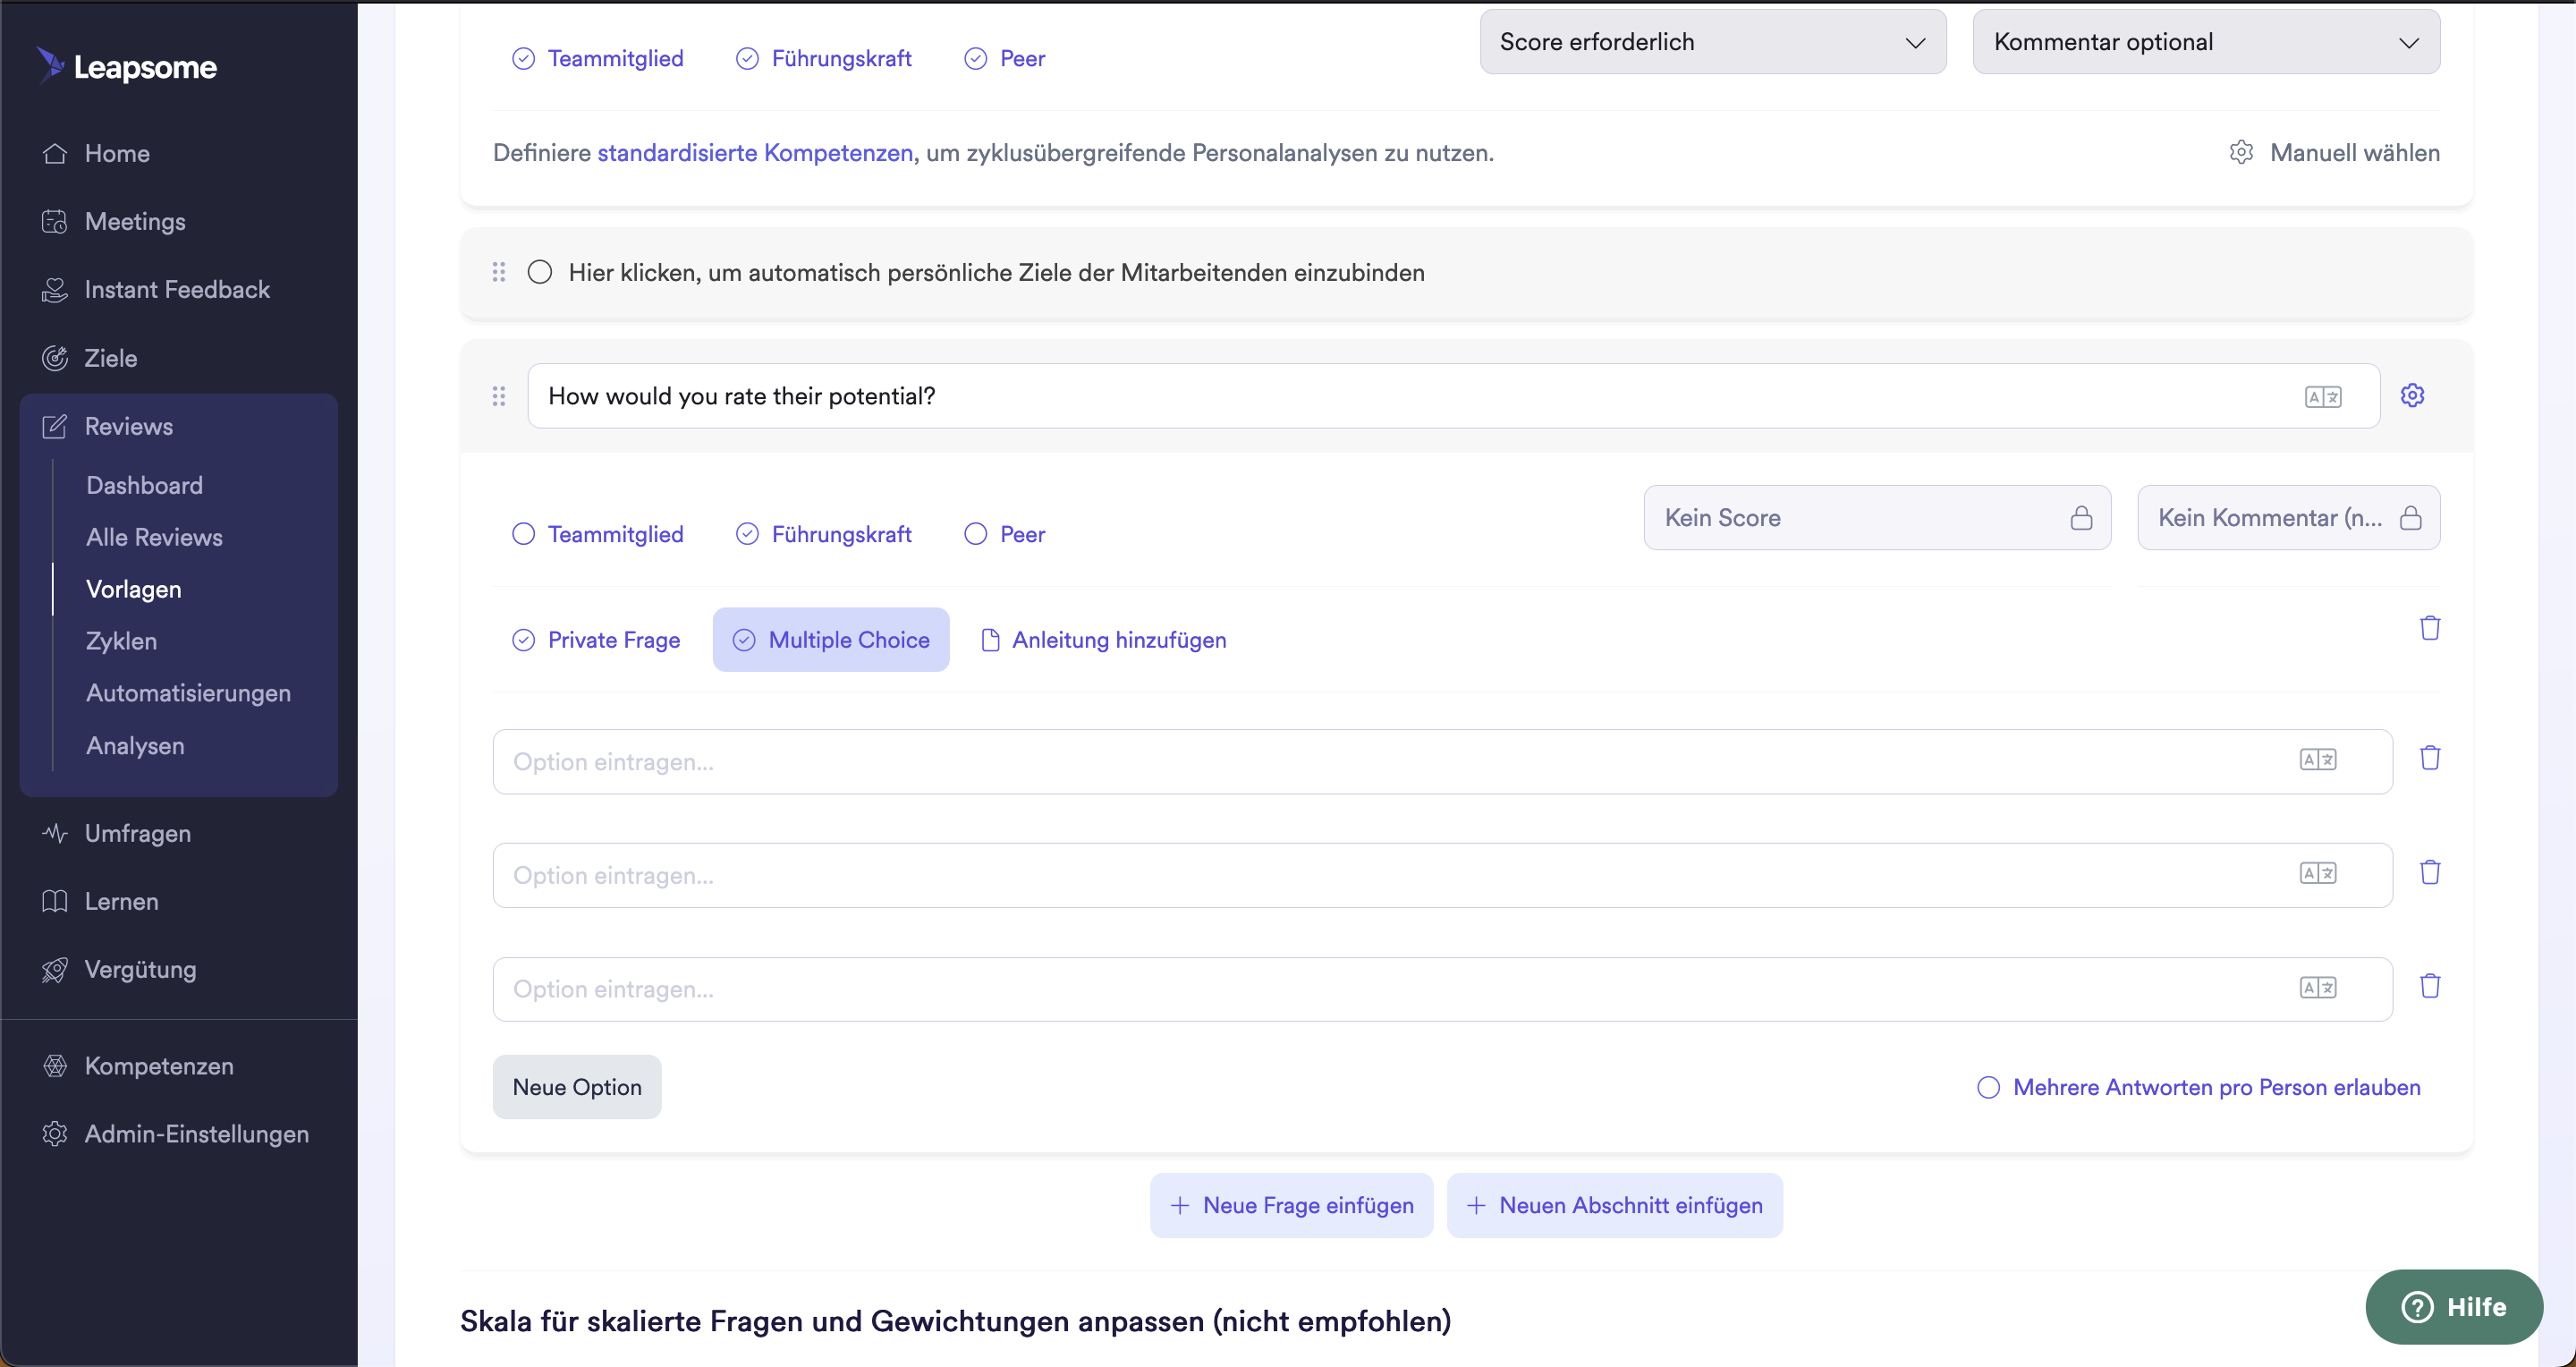Open Dashboard under Reviews
The width and height of the screenshot is (2576, 1367).
[145, 485]
